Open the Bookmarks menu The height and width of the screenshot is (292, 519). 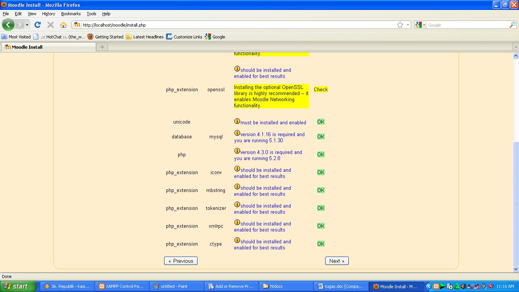[x=71, y=14]
